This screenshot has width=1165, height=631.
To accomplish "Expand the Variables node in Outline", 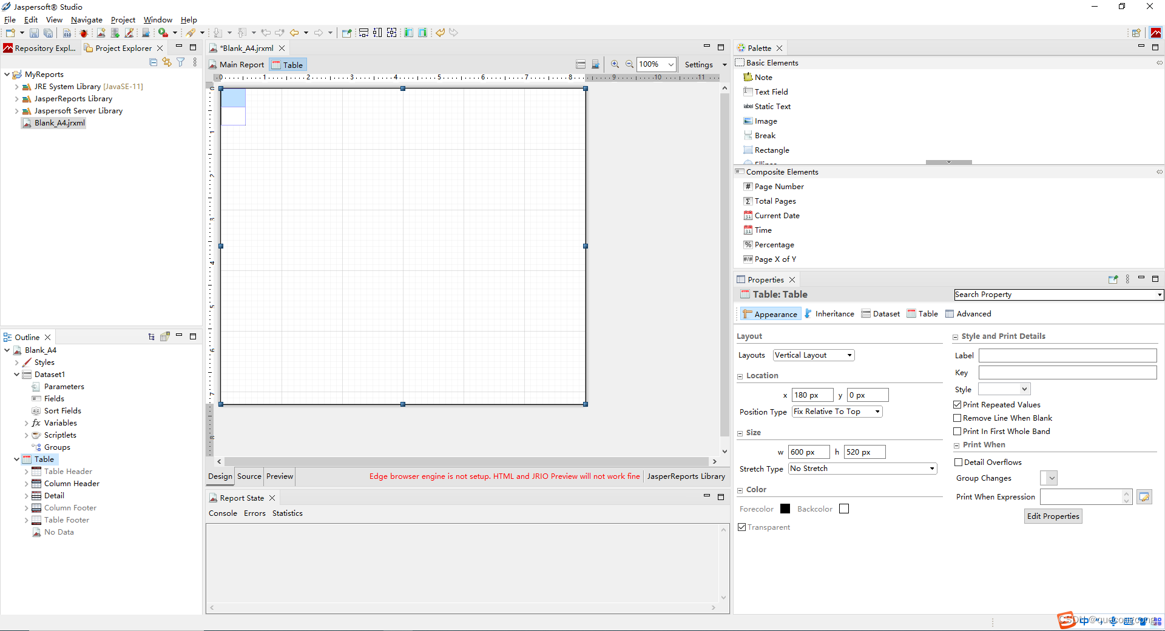I will (x=26, y=423).
